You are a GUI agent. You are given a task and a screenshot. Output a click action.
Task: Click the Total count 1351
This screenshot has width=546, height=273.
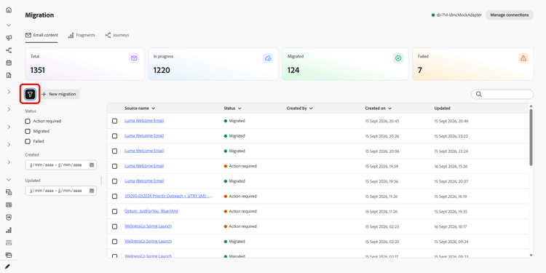38,71
